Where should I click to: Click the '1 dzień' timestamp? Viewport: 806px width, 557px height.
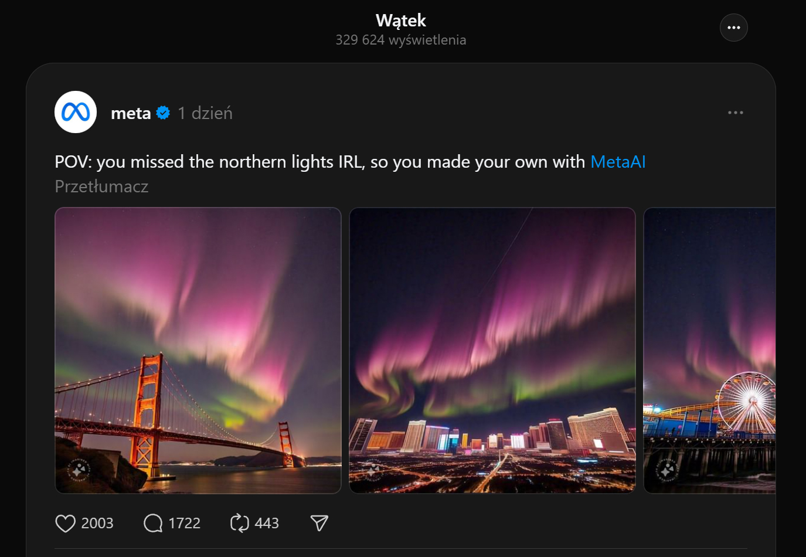coord(205,113)
